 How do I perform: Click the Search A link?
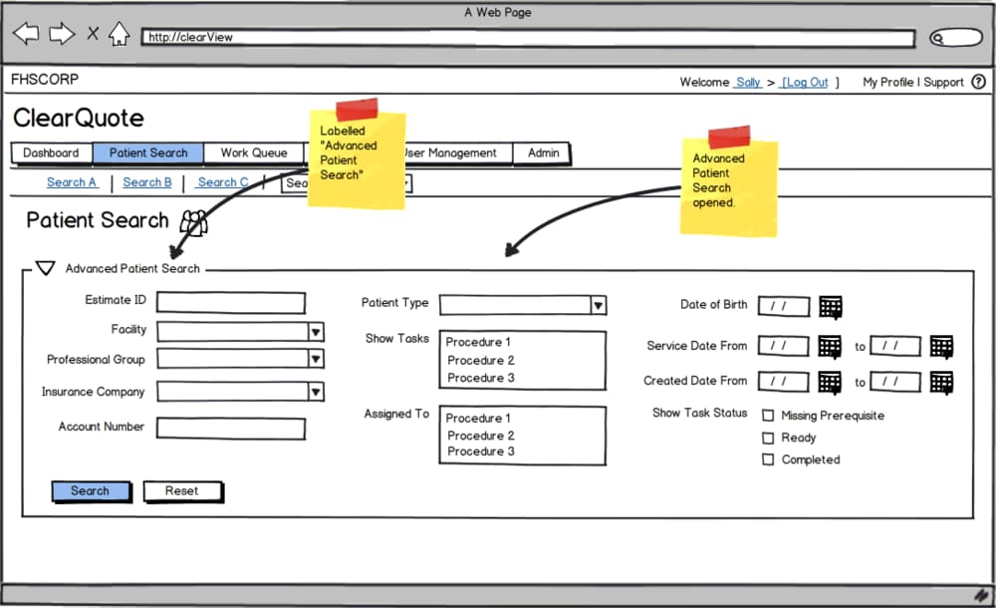pyautogui.click(x=72, y=182)
